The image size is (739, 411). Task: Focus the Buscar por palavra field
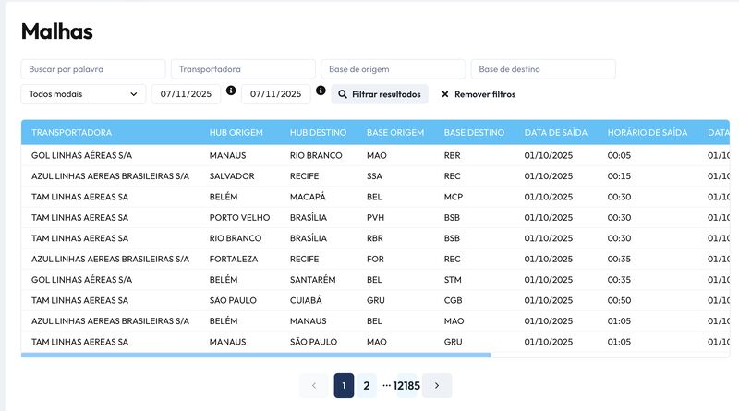[x=93, y=69]
